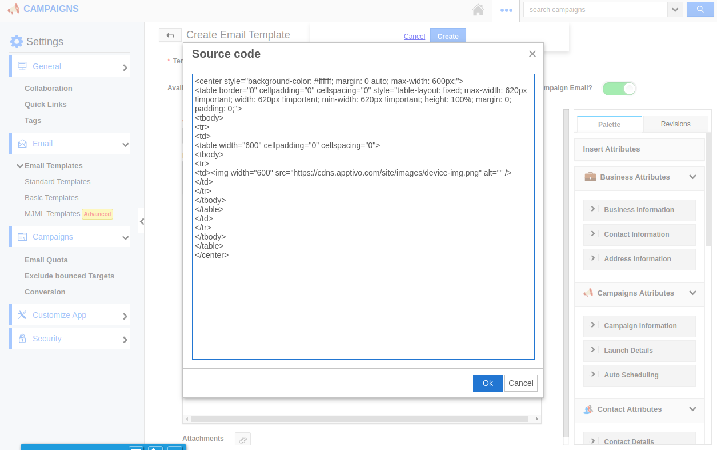717x450 pixels.
Task: Click the Campaigns megaphone logo icon
Action: pyautogui.click(x=13, y=9)
